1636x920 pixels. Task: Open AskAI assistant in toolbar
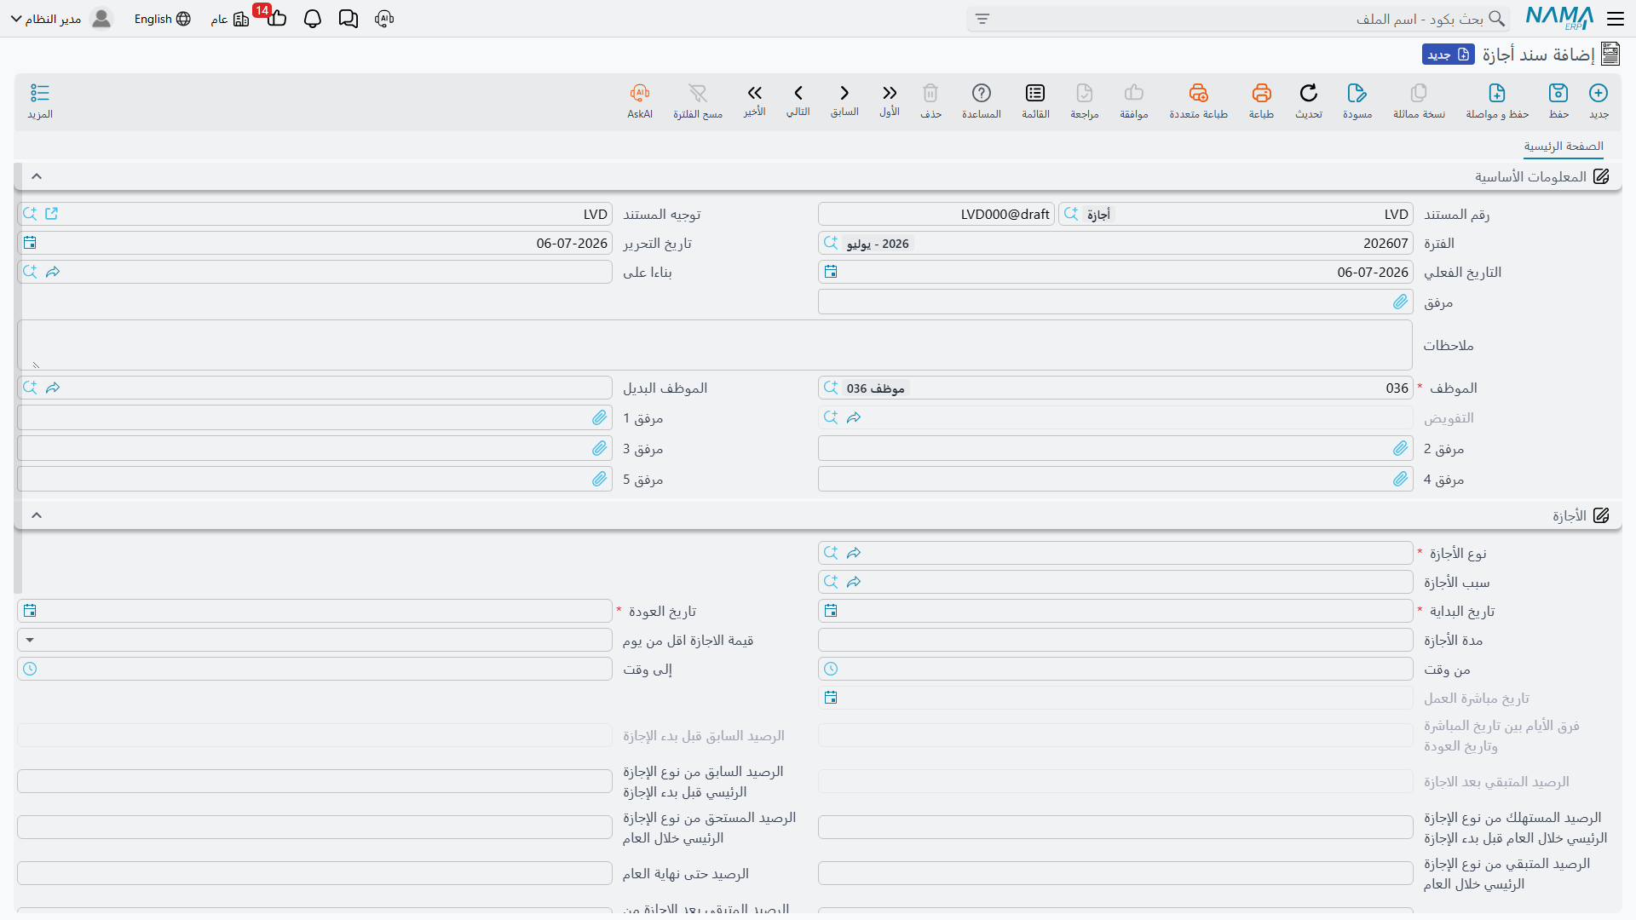(x=640, y=94)
